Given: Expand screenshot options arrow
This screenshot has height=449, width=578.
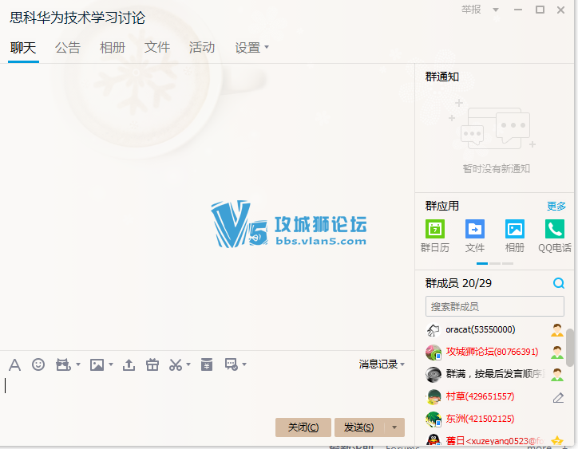Looking at the screenshot, I should coord(188,364).
